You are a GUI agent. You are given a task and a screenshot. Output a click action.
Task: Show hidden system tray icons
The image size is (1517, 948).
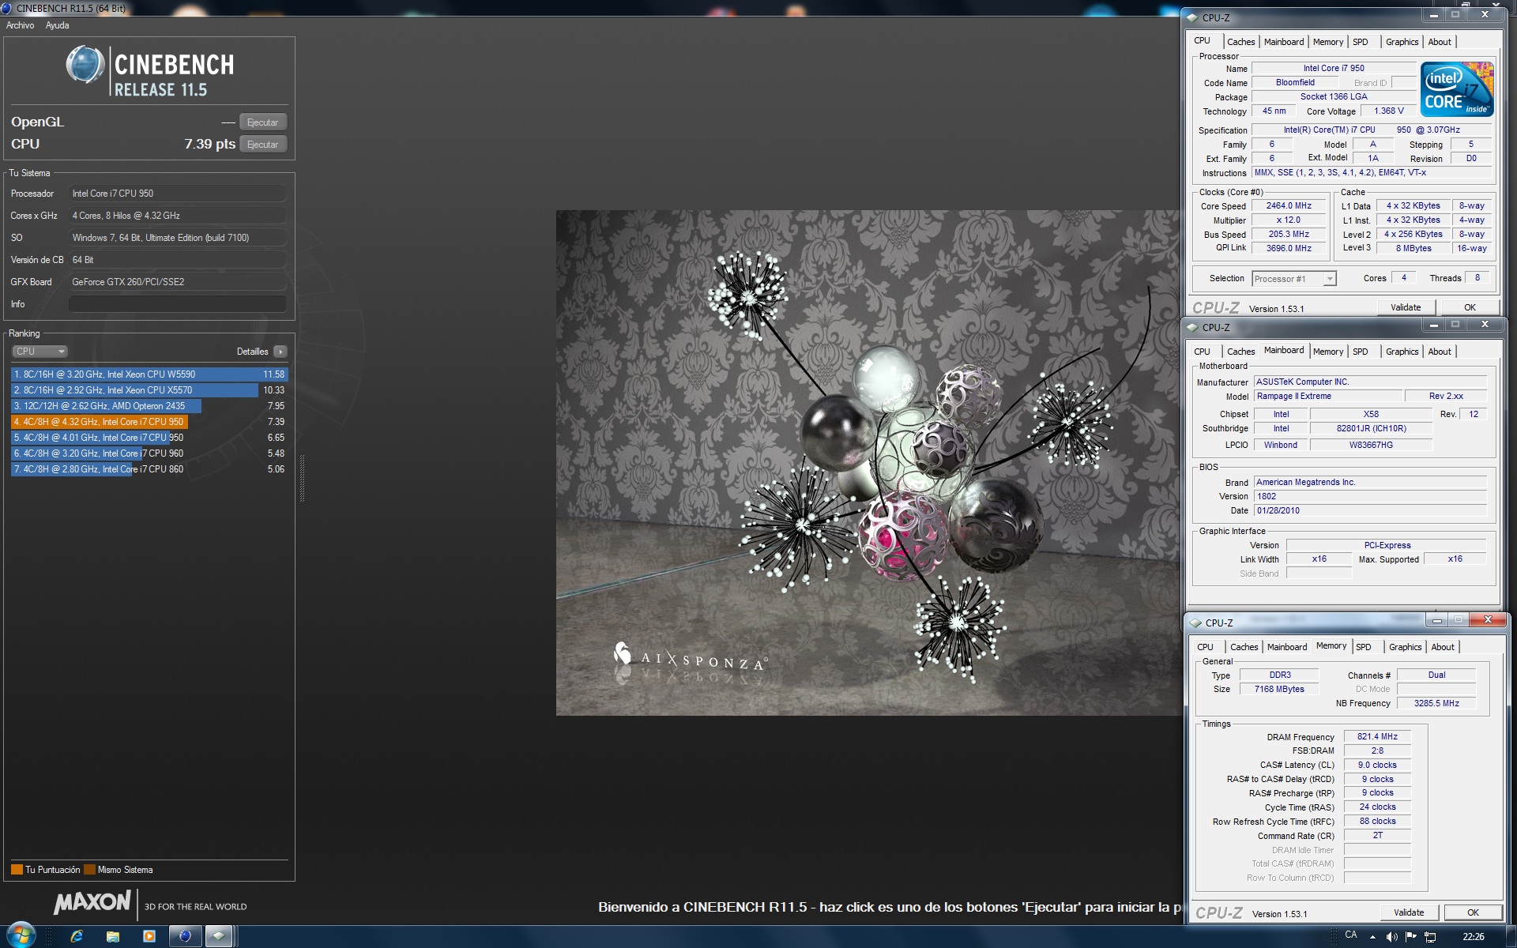(x=1372, y=937)
